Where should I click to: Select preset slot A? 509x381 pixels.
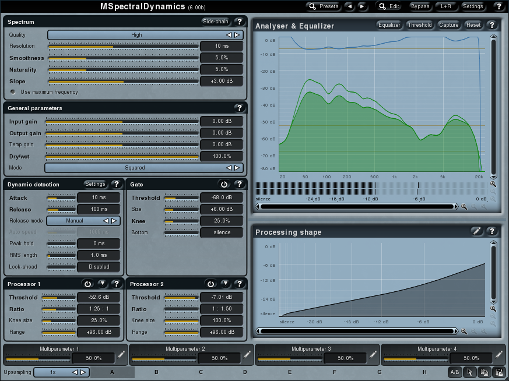pos(113,372)
